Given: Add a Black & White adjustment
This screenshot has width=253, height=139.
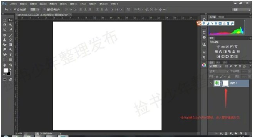Looking at the screenshot, I should pos(225,52).
